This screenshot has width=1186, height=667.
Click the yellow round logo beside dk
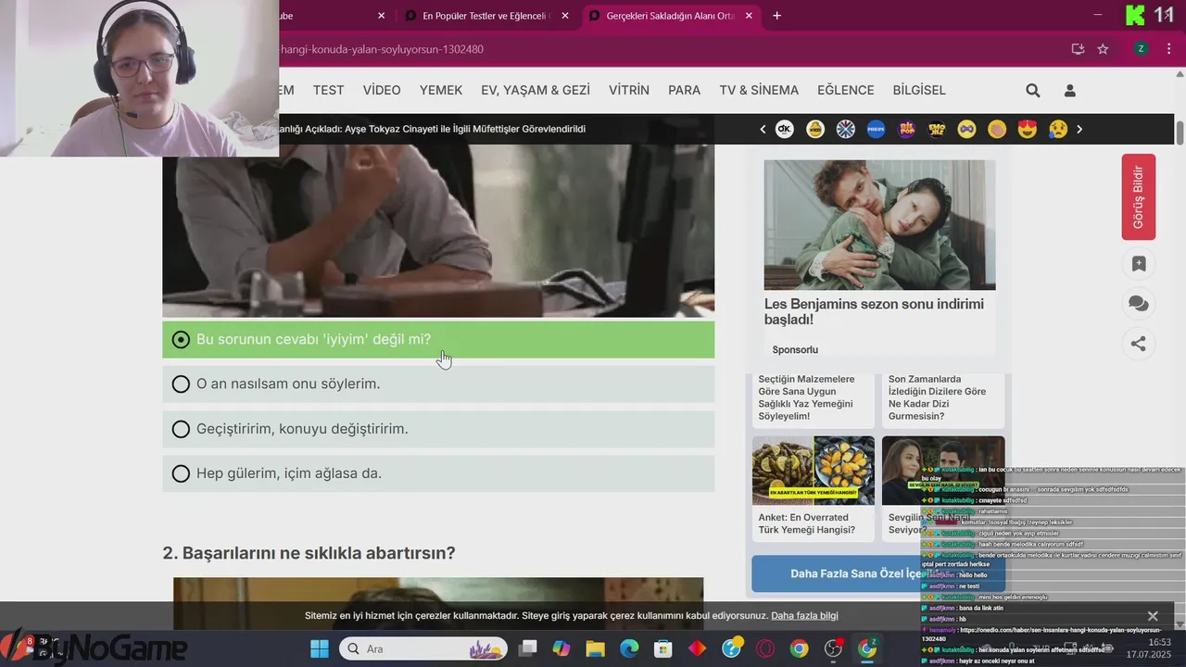[815, 130]
